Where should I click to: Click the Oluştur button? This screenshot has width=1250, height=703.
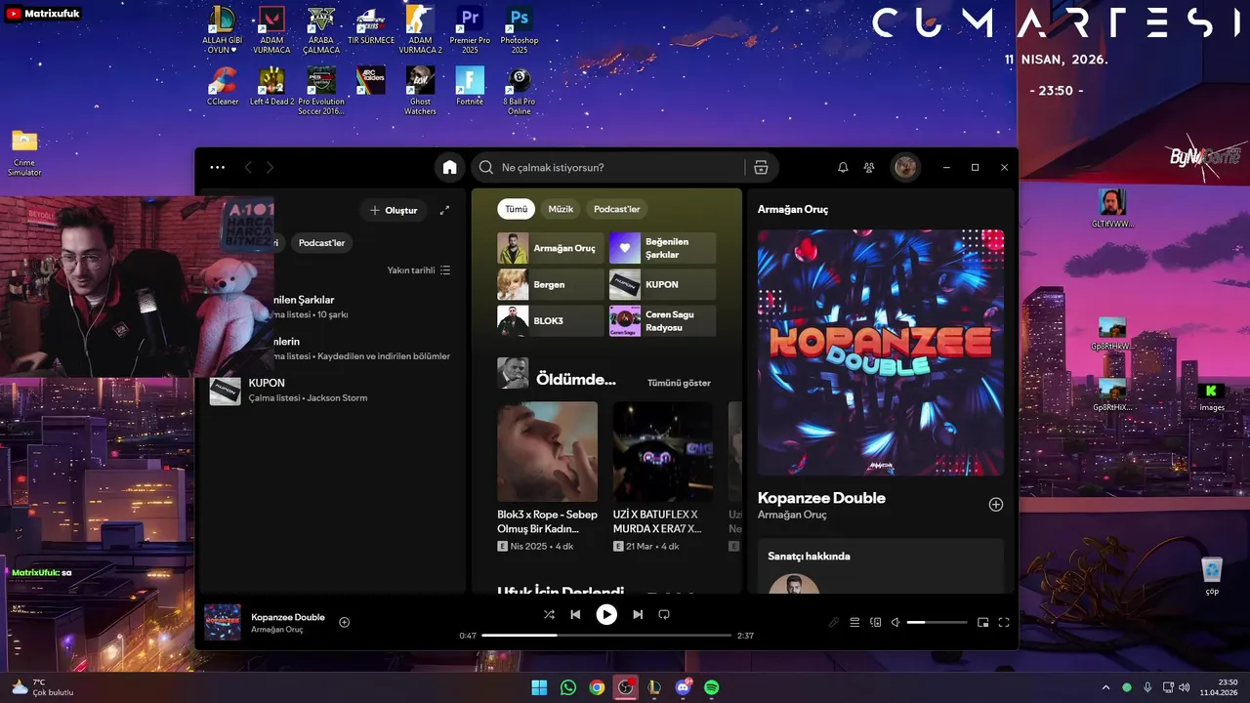tap(394, 210)
